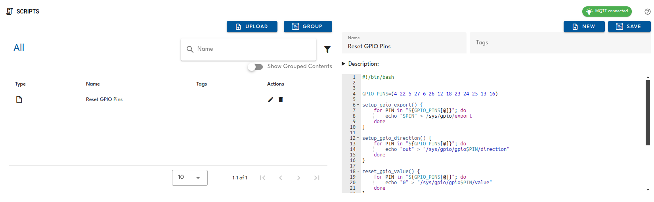Viewport: 654px width, 202px height.
Task: Sort the list by the Name column header
Action: pyautogui.click(x=93, y=84)
